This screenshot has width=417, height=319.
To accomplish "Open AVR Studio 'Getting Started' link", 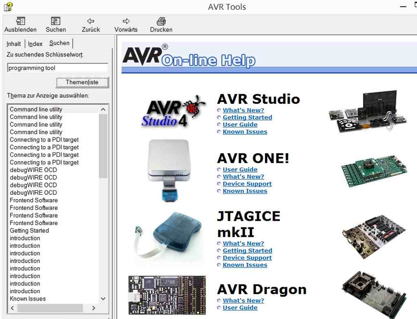I will (247, 117).
